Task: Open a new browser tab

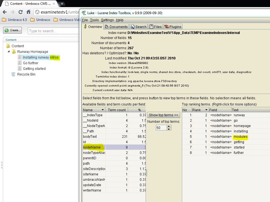Action: click(x=62, y=4)
